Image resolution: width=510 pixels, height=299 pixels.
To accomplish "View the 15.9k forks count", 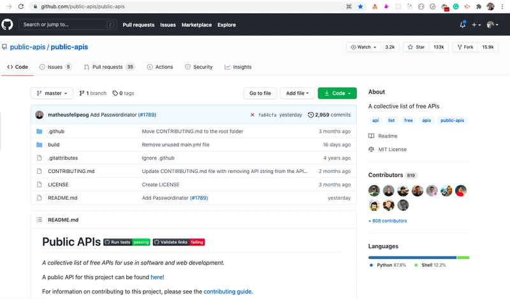I will click(488, 47).
